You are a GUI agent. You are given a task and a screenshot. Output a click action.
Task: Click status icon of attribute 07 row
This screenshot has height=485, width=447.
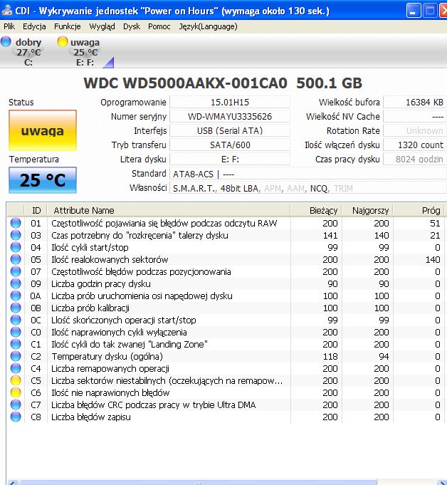tap(16, 271)
